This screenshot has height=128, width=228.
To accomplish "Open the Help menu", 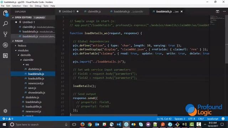I will 53,6.
